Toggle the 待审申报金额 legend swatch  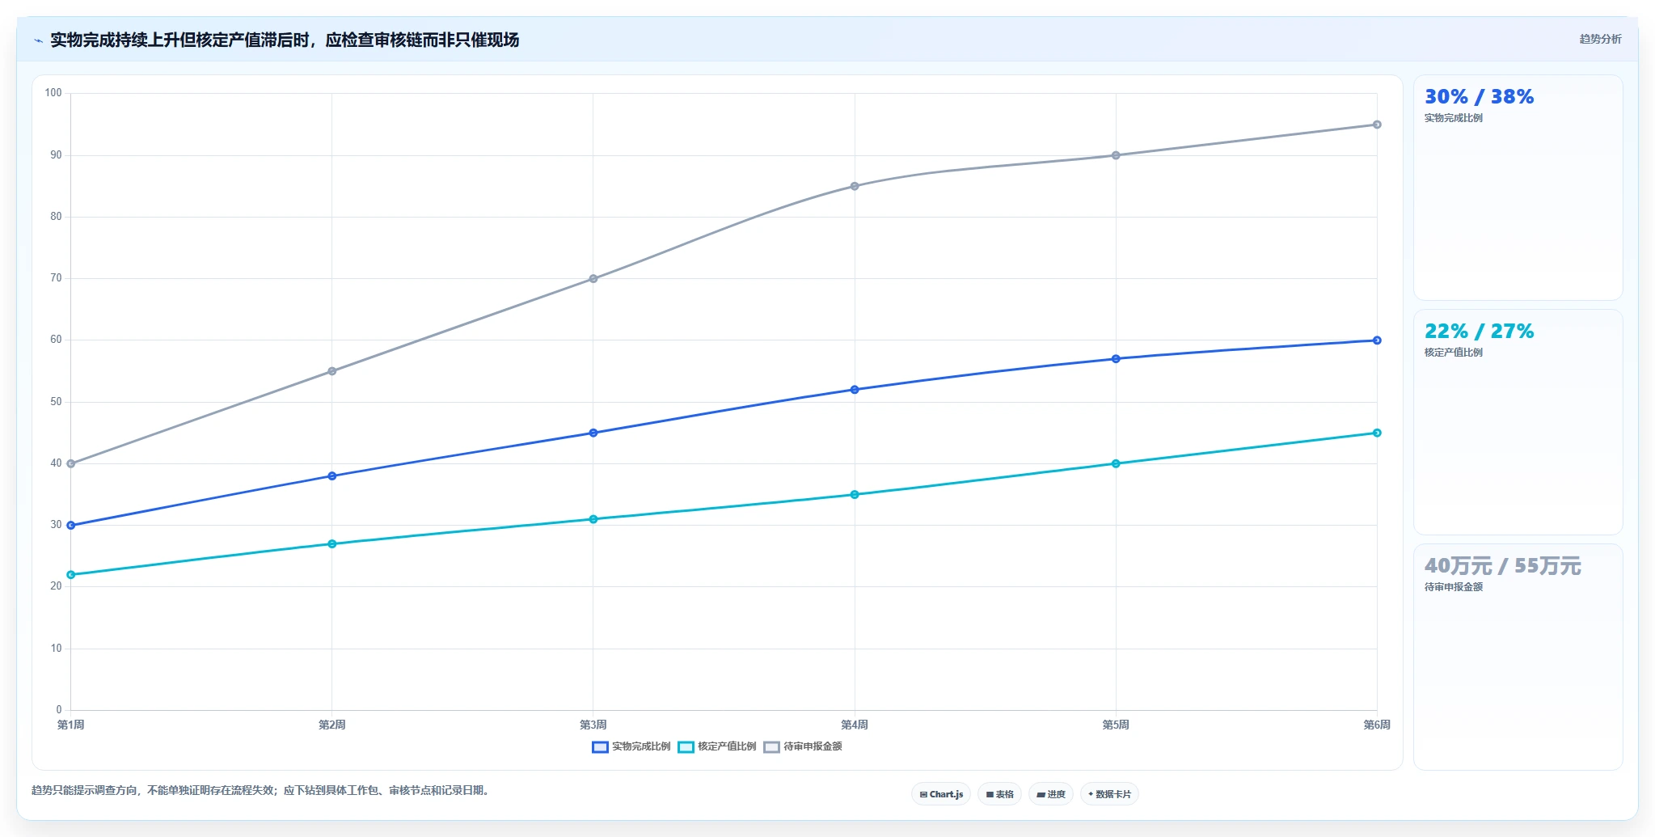point(771,746)
